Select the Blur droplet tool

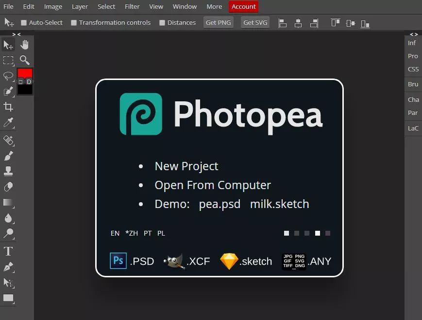[8, 218]
